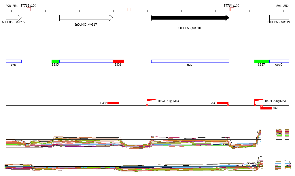
Task: Click the emp gene name label
Action: (x=13, y=65)
